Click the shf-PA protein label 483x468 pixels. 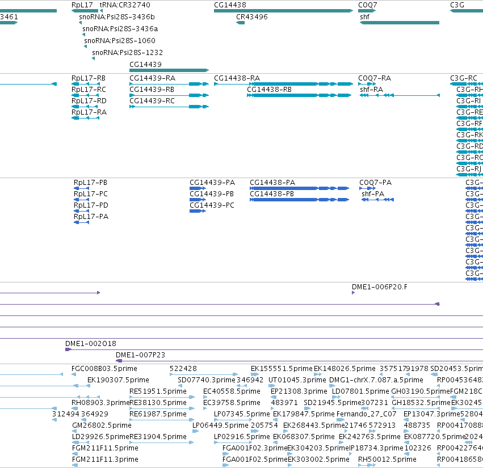point(373,193)
